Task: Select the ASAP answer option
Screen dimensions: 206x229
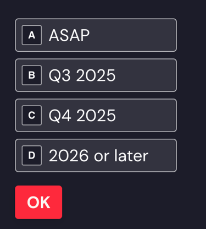Action: [96, 35]
